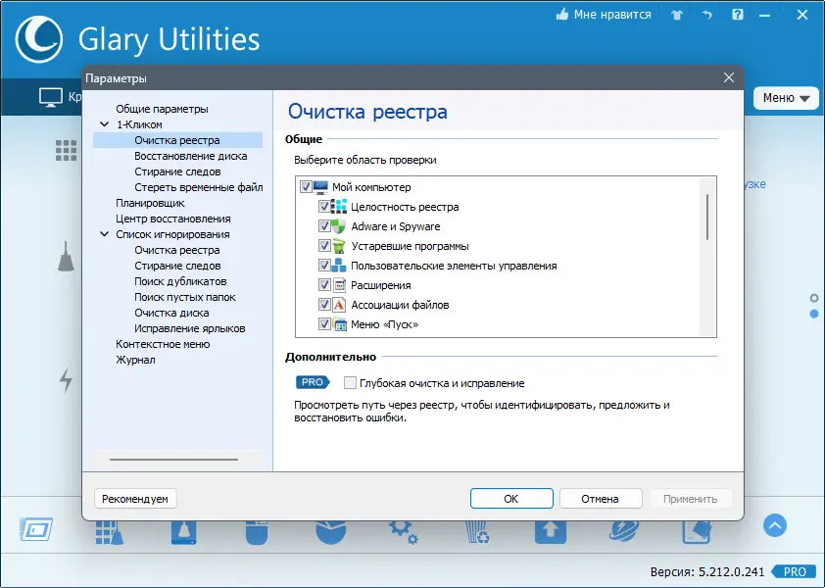Confirm settings with OK button
The image size is (825, 588).
pos(511,499)
